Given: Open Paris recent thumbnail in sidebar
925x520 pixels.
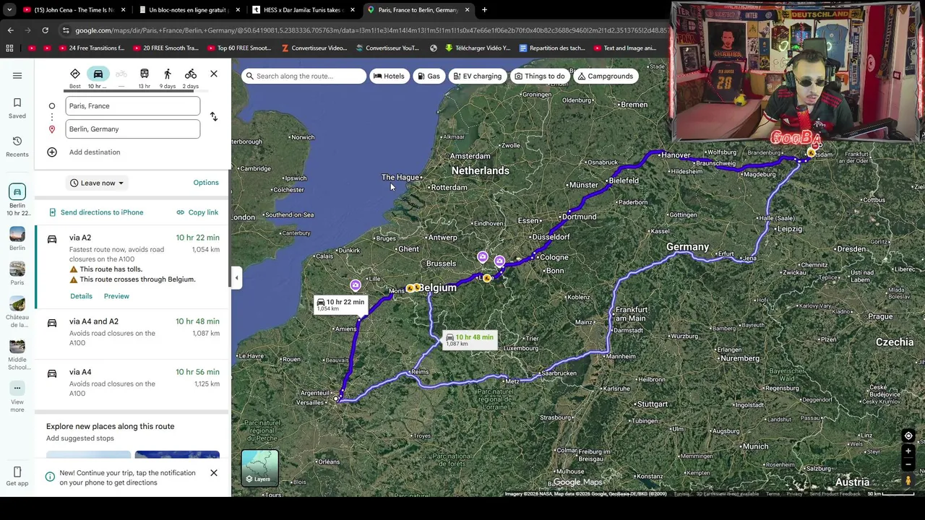Looking at the screenshot, I should pyautogui.click(x=17, y=273).
